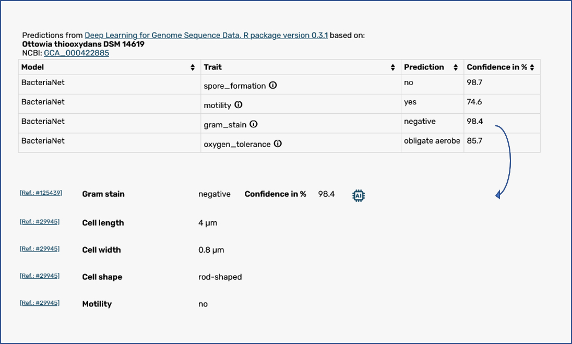Sort the table by Model column

click(193, 67)
